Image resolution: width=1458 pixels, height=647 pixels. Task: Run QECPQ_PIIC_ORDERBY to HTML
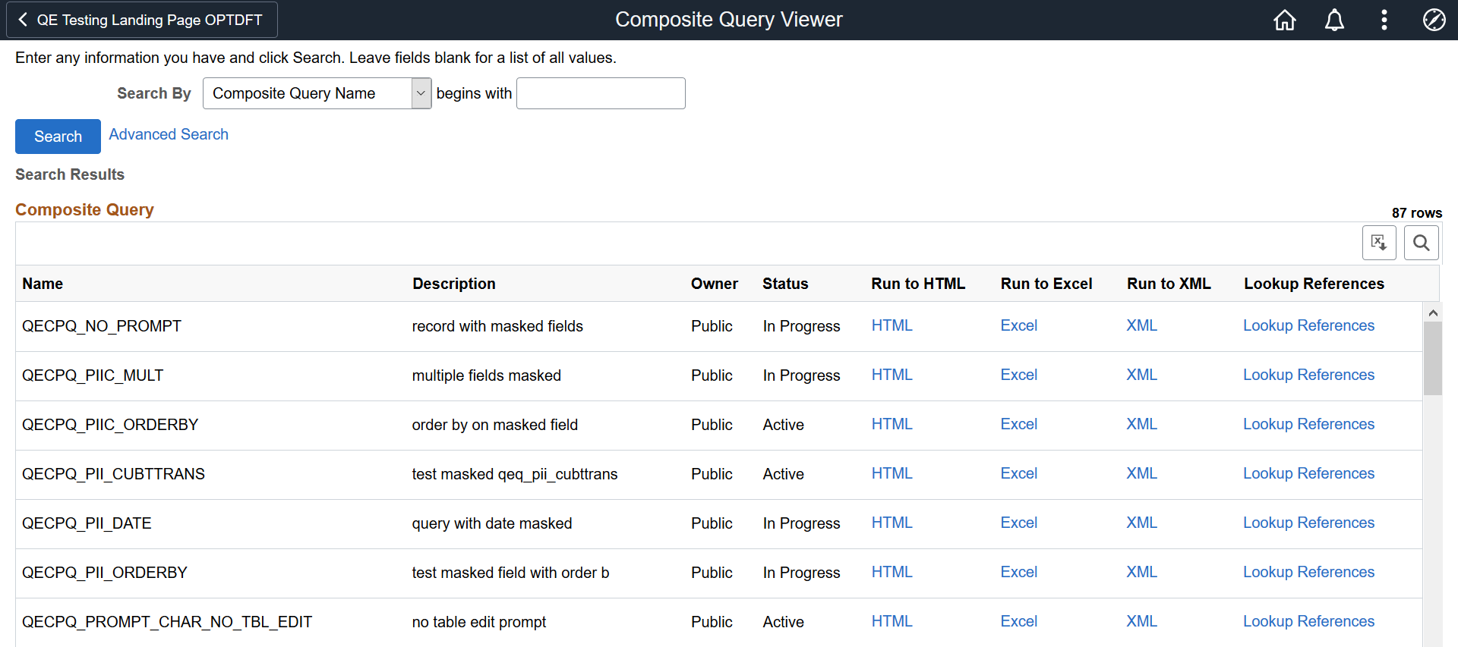[892, 424]
